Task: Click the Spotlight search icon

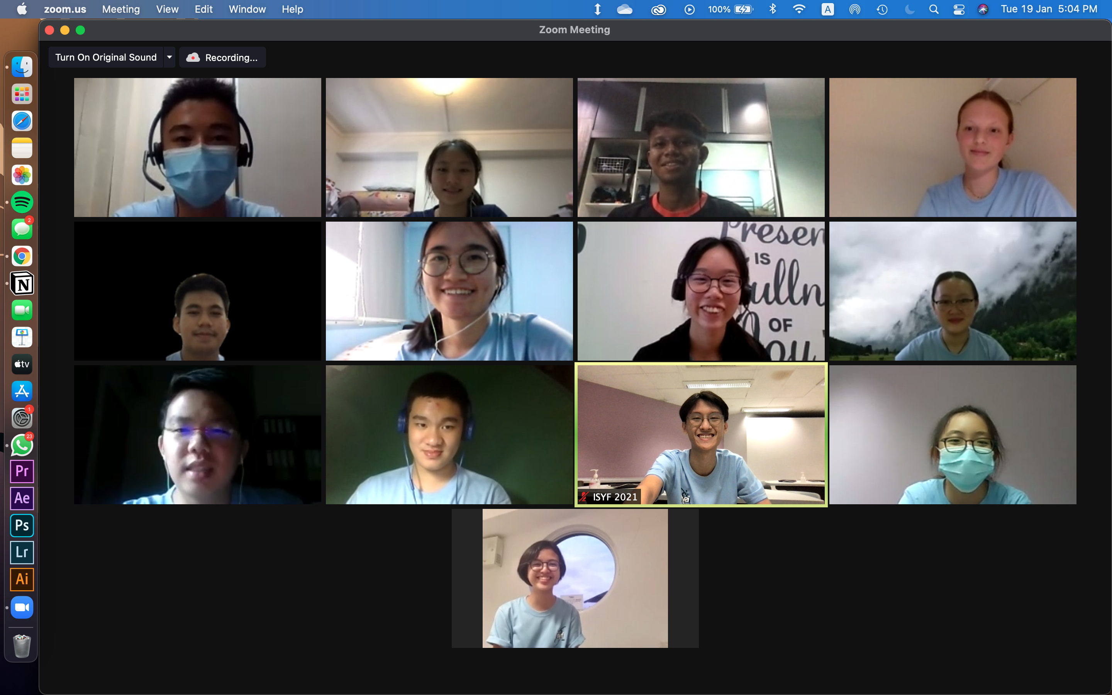Action: coord(933,9)
